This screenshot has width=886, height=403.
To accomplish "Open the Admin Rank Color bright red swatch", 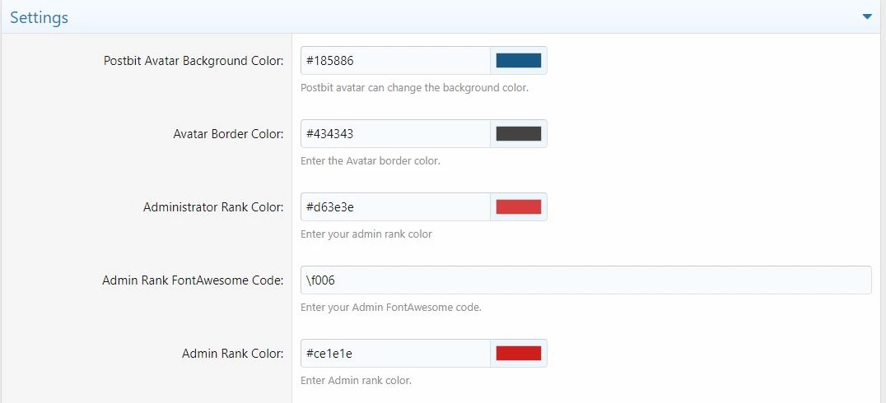I will (518, 354).
